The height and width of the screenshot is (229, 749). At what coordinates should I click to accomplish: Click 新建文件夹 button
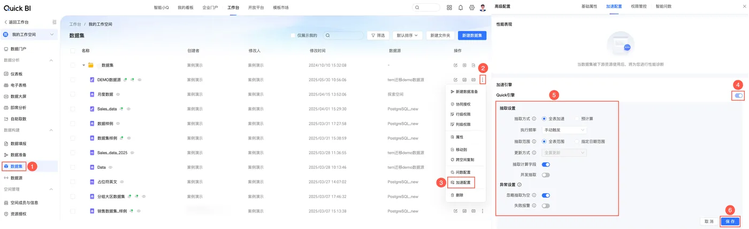pyautogui.click(x=440, y=35)
